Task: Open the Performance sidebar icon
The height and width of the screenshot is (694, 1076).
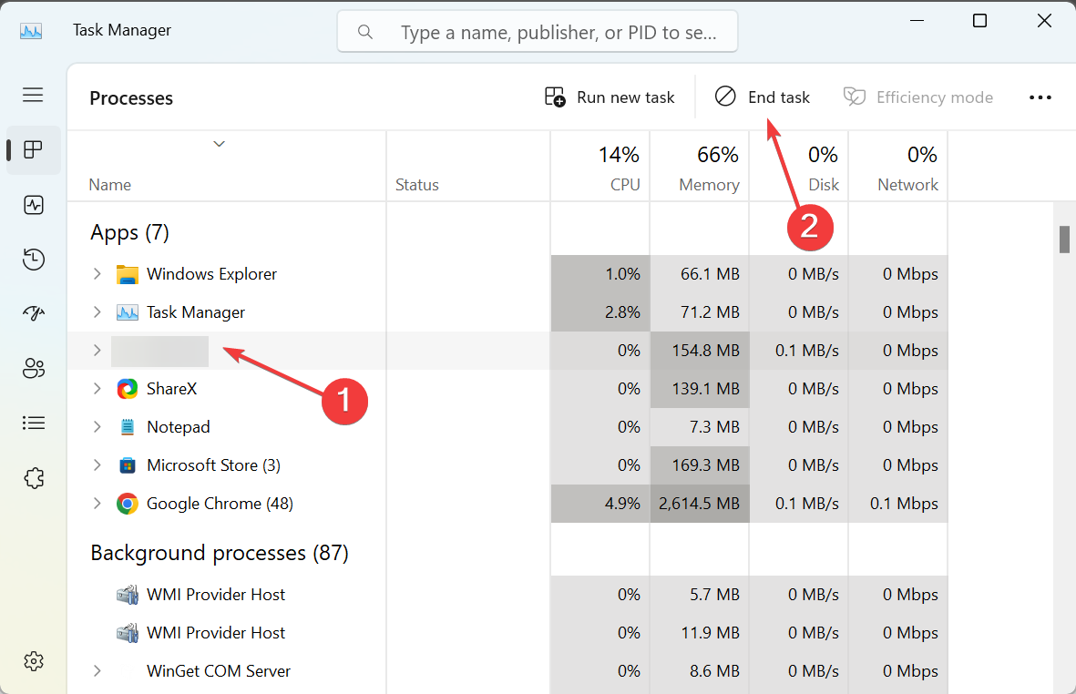Action: click(33, 204)
